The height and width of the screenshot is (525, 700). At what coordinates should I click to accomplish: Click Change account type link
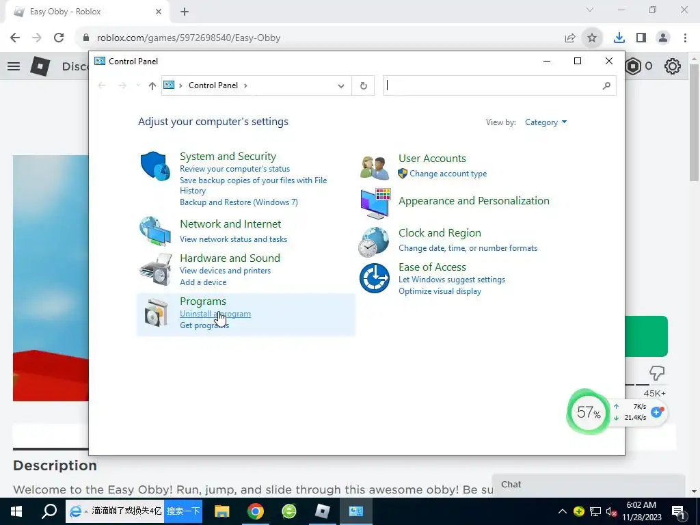(448, 174)
